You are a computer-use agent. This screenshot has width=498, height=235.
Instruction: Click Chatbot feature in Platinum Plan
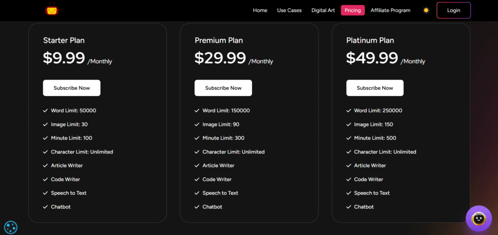tap(364, 207)
